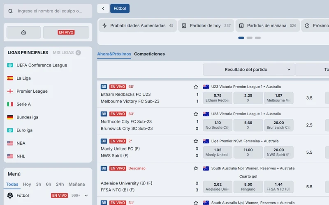Viewport: 329px width, 205px height.
Task: Select the 3h time filter
Action: coord(38,184)
